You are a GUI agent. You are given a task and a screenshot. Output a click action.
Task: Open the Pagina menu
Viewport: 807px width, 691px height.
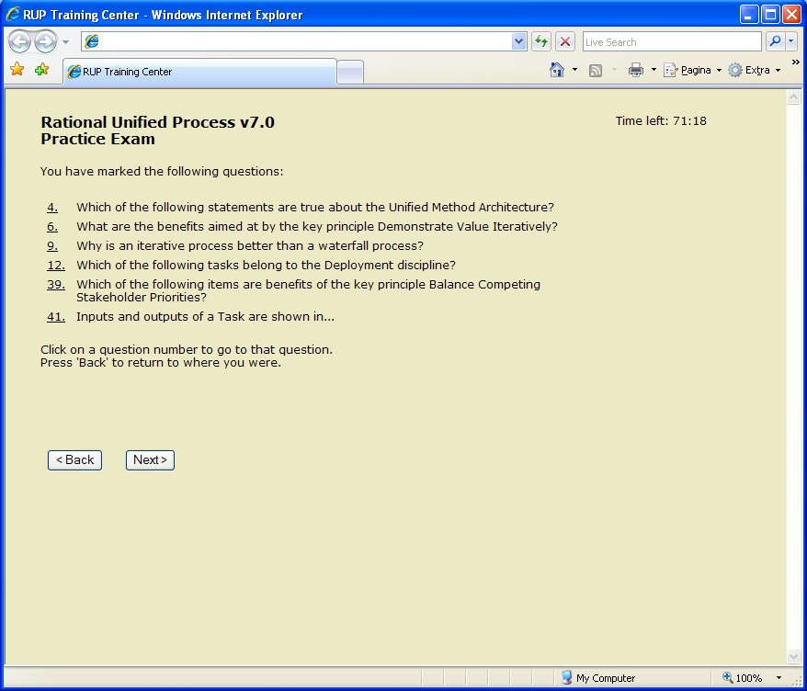692,70
